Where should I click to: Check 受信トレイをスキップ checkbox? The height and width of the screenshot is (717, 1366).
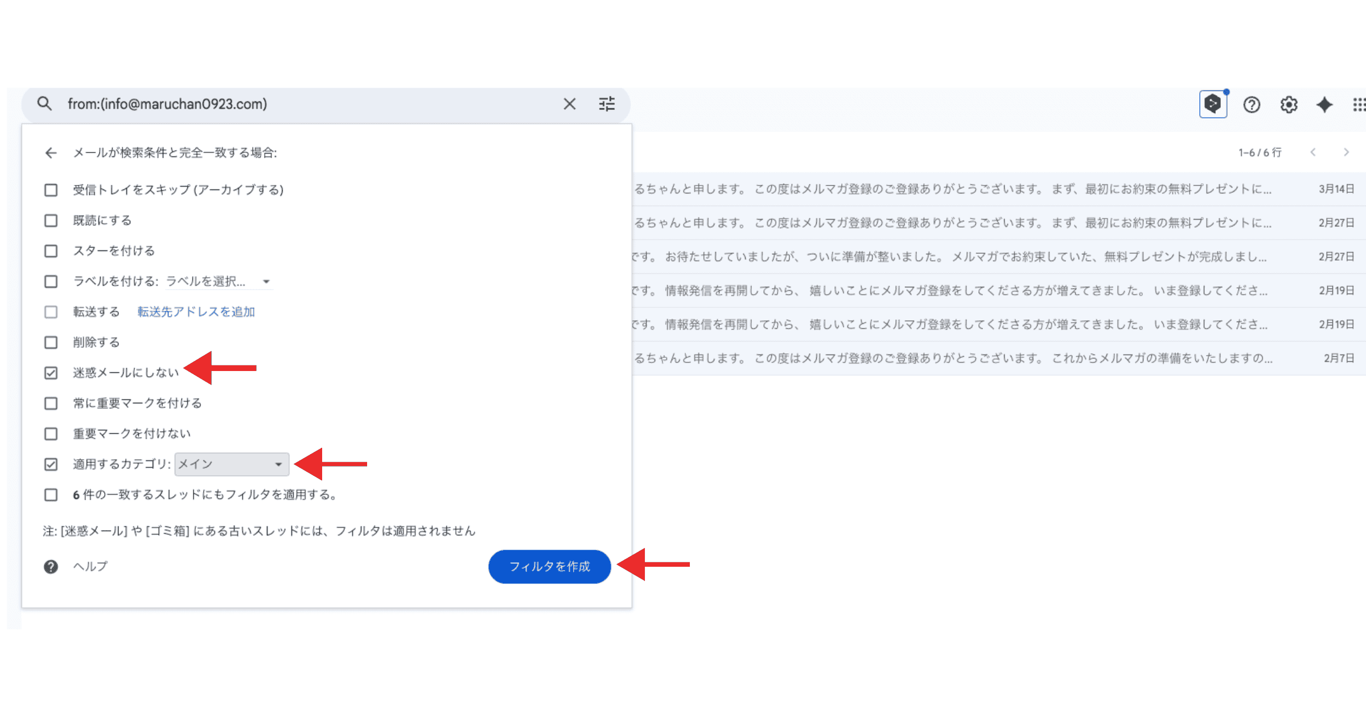[x=51, y=190]
